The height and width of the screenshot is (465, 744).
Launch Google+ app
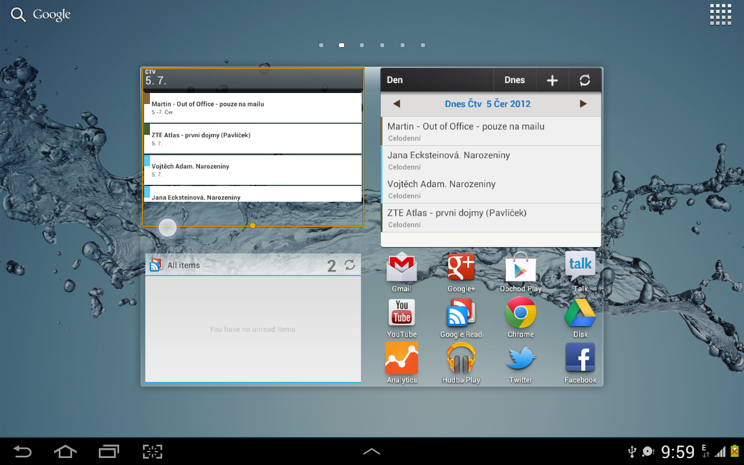[x=461, y=267]
